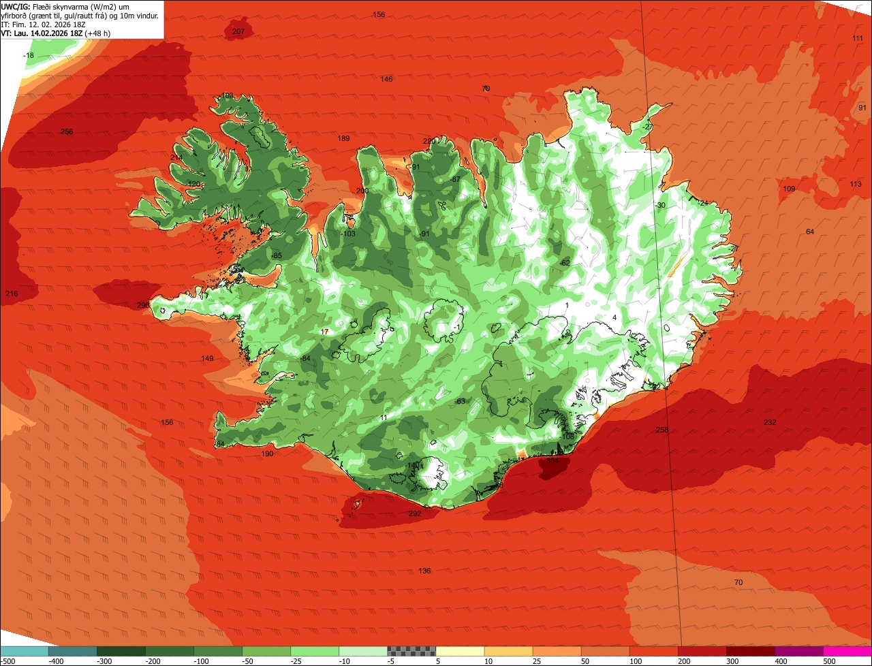
Task: Click the value 292 south of Iceland
Action: coord(415,513)
